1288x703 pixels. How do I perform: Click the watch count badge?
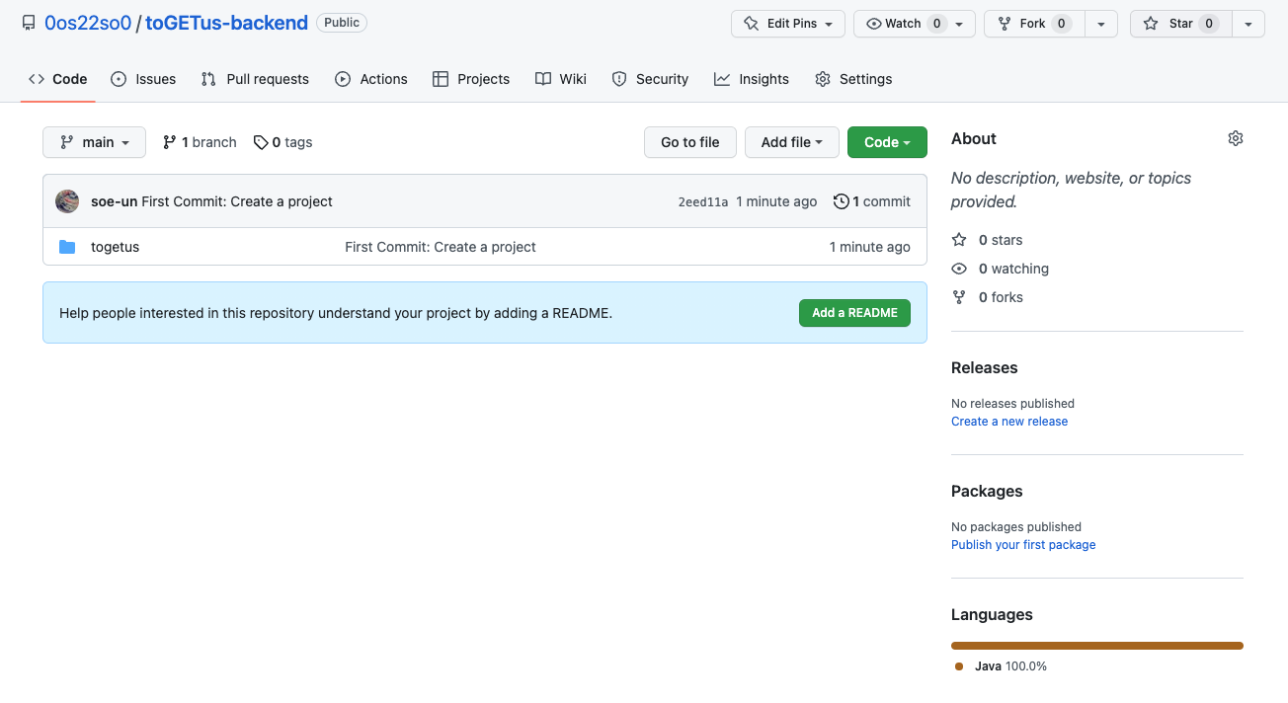(936, 24)
